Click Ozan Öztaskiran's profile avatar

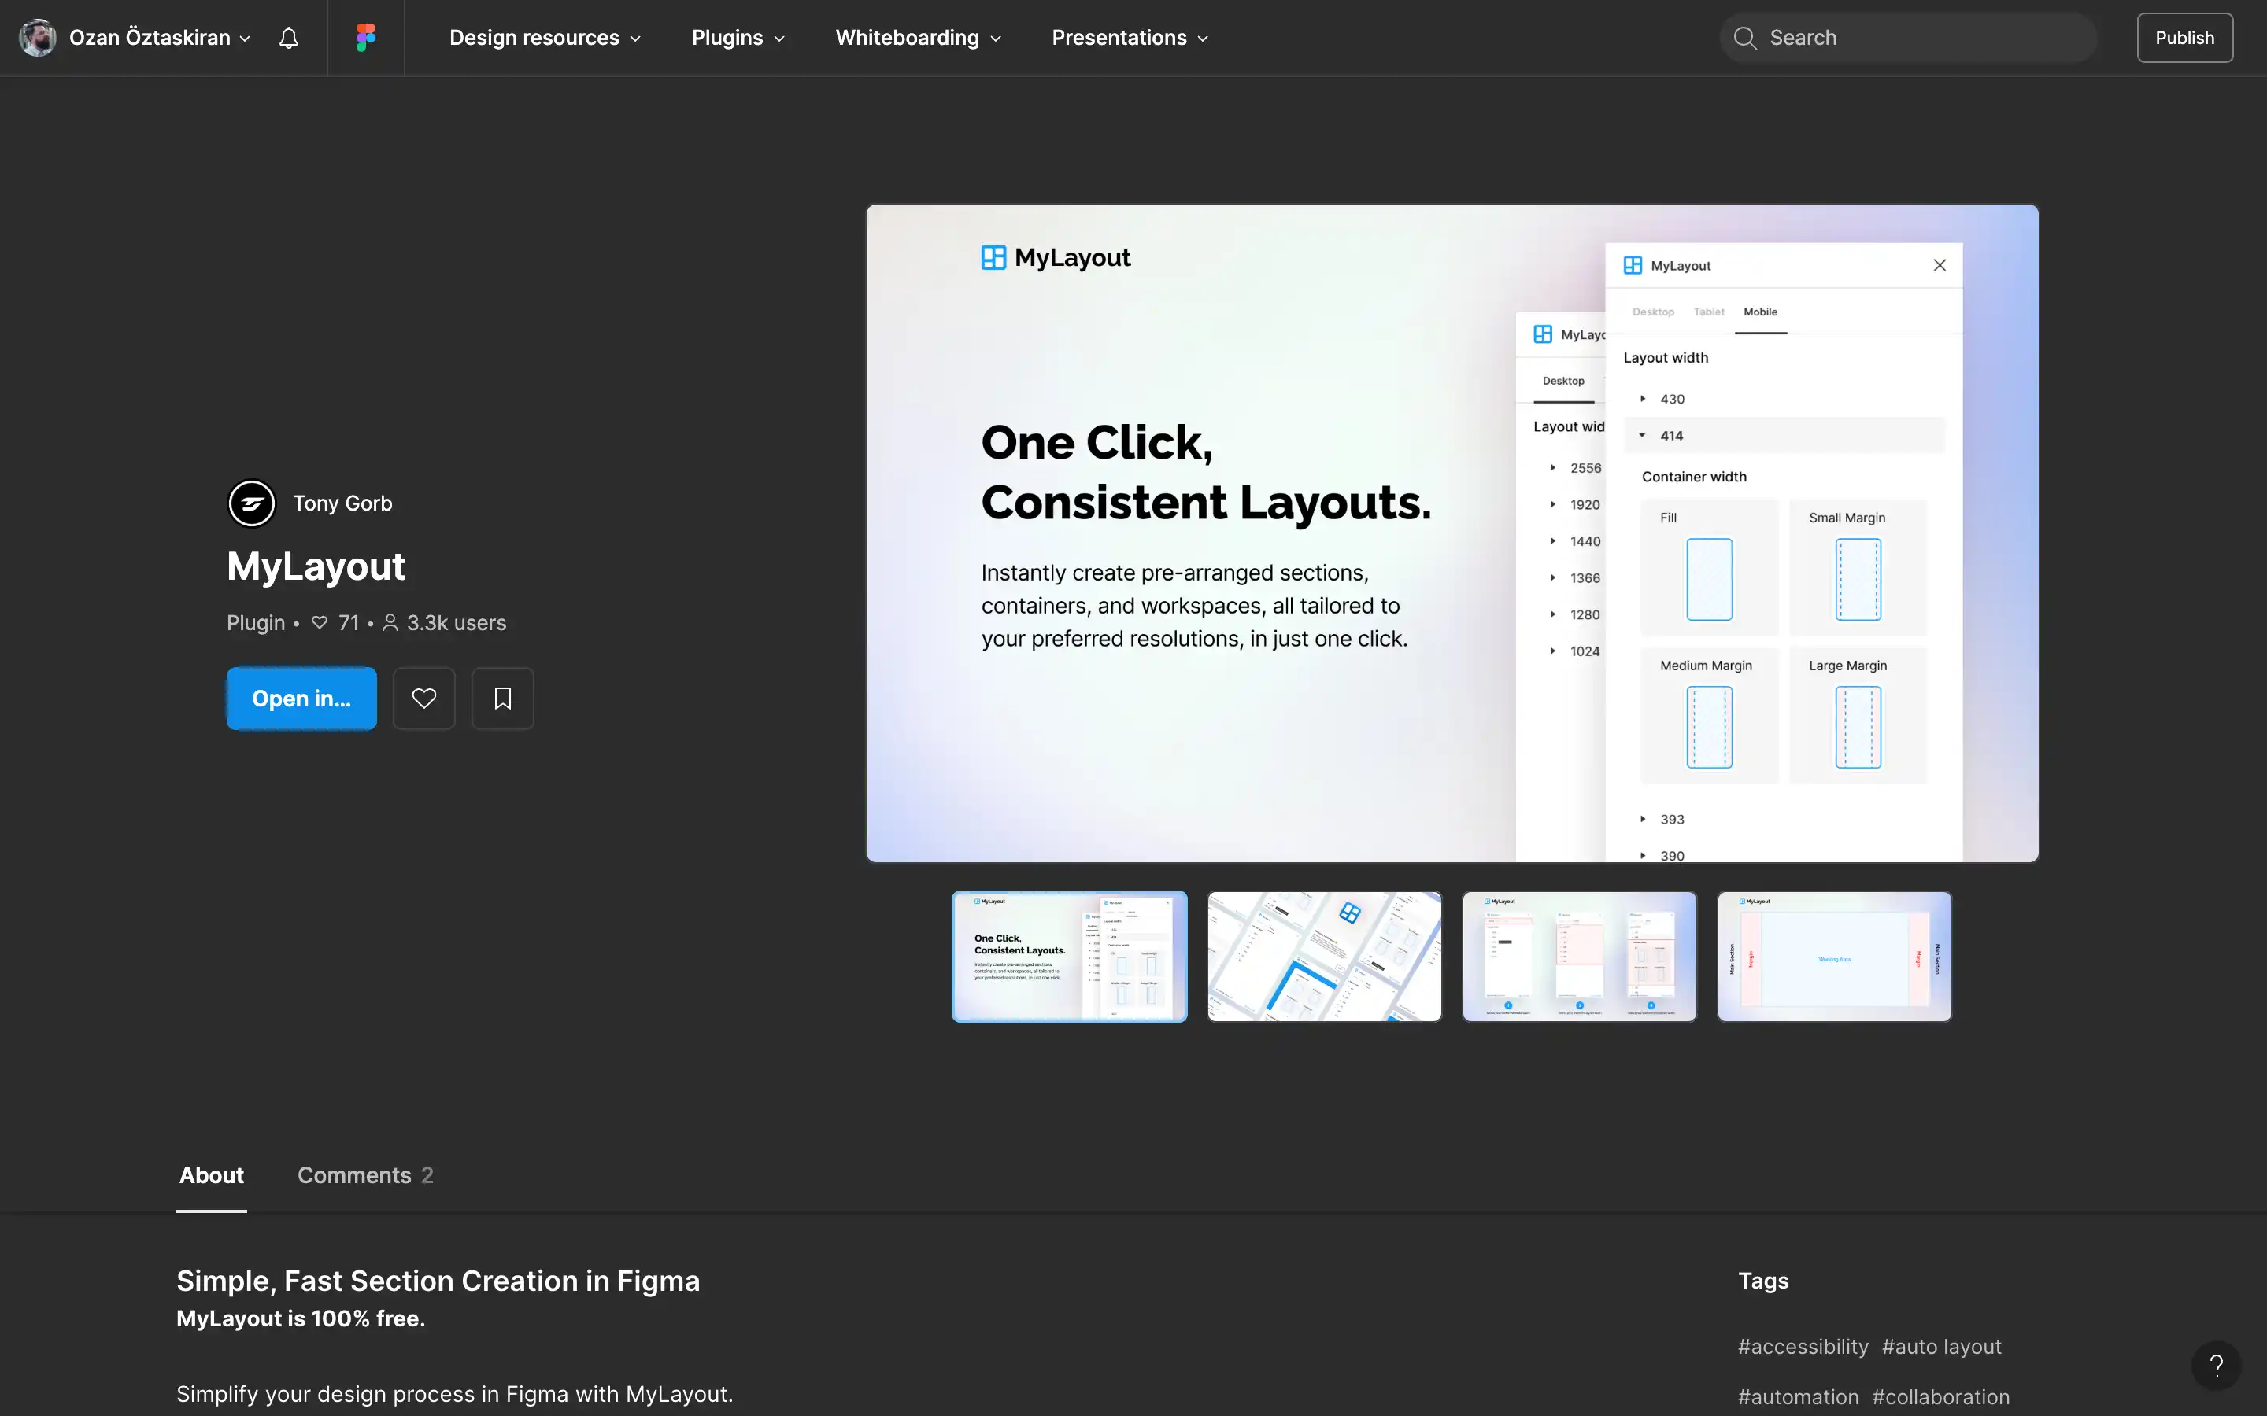pyautogui.click(x=38, y=38)
